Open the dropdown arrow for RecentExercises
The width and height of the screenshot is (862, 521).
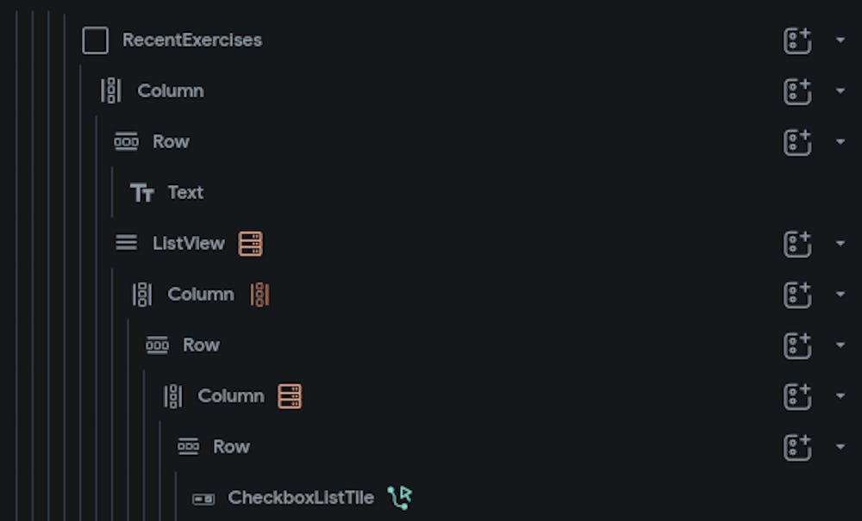point(840,40)
